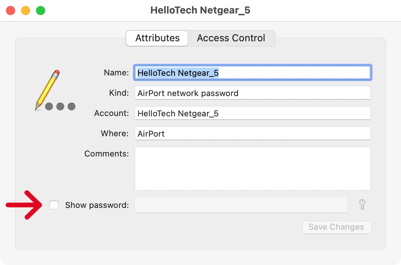Click the red arrow annotation
401x265 pixels.
tap(26, 205)
